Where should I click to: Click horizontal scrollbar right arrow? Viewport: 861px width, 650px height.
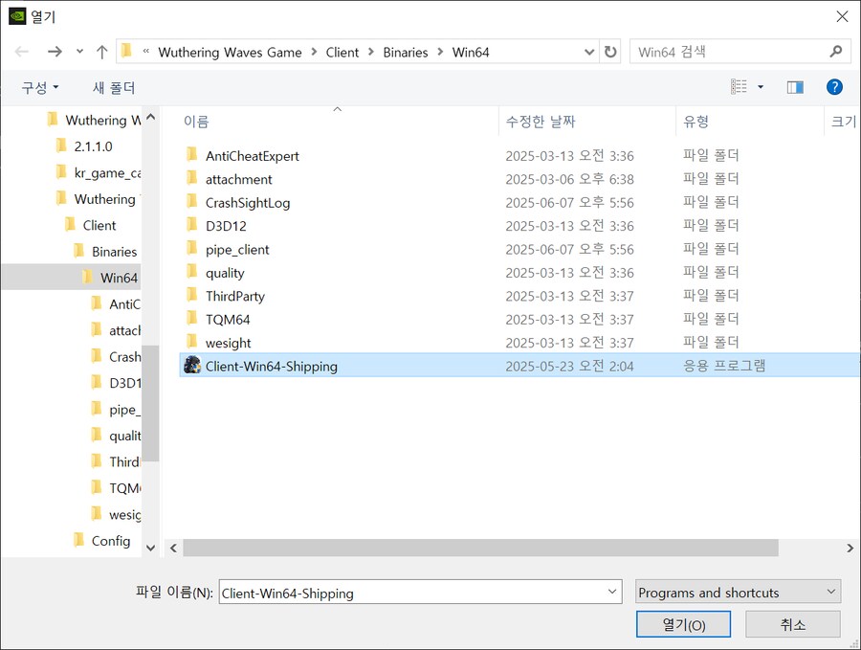coord(850,548)
